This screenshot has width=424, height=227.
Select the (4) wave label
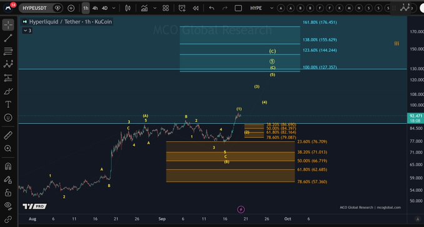click(x=265, y=103)
